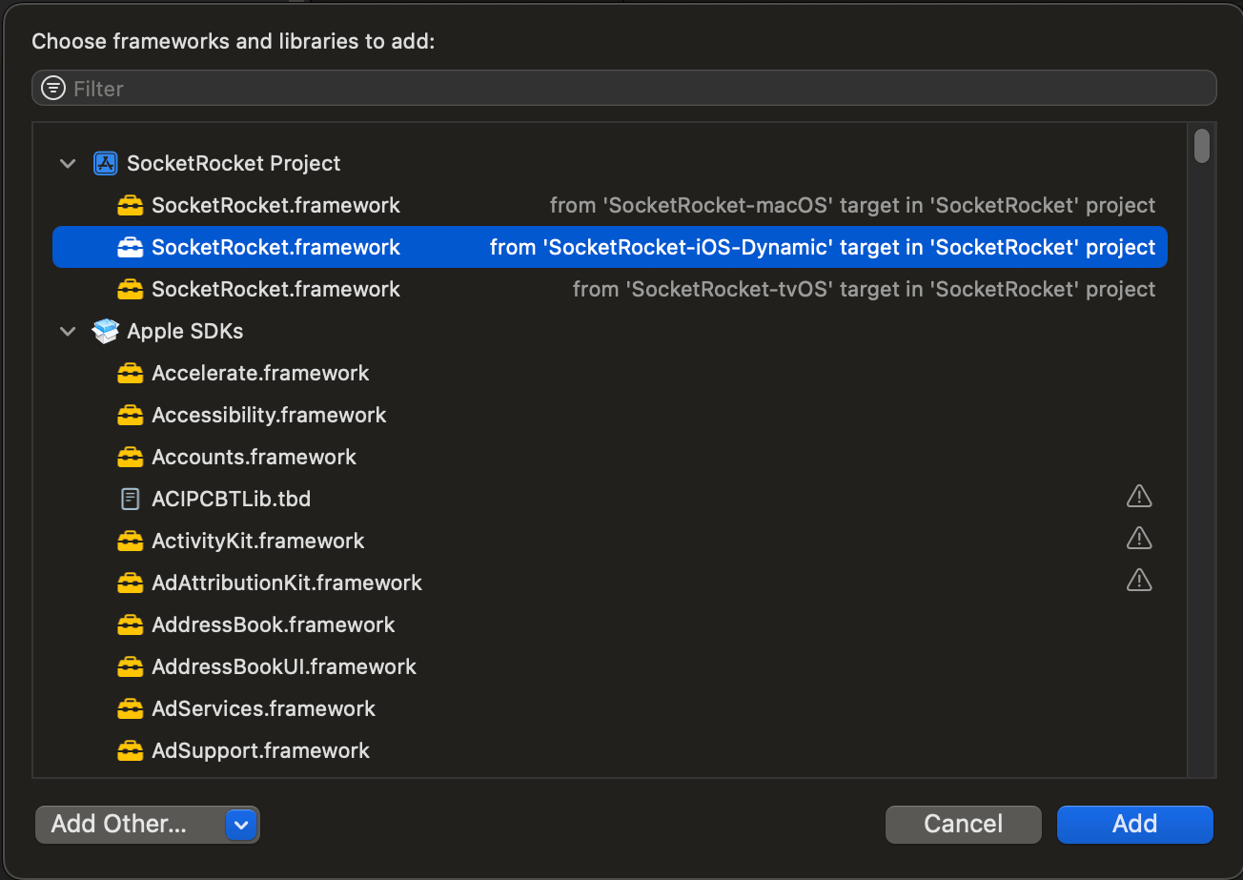Open the Add Other dropdown menu
The height and width of the screenshot is (880, 1243).
coord(240,824)
